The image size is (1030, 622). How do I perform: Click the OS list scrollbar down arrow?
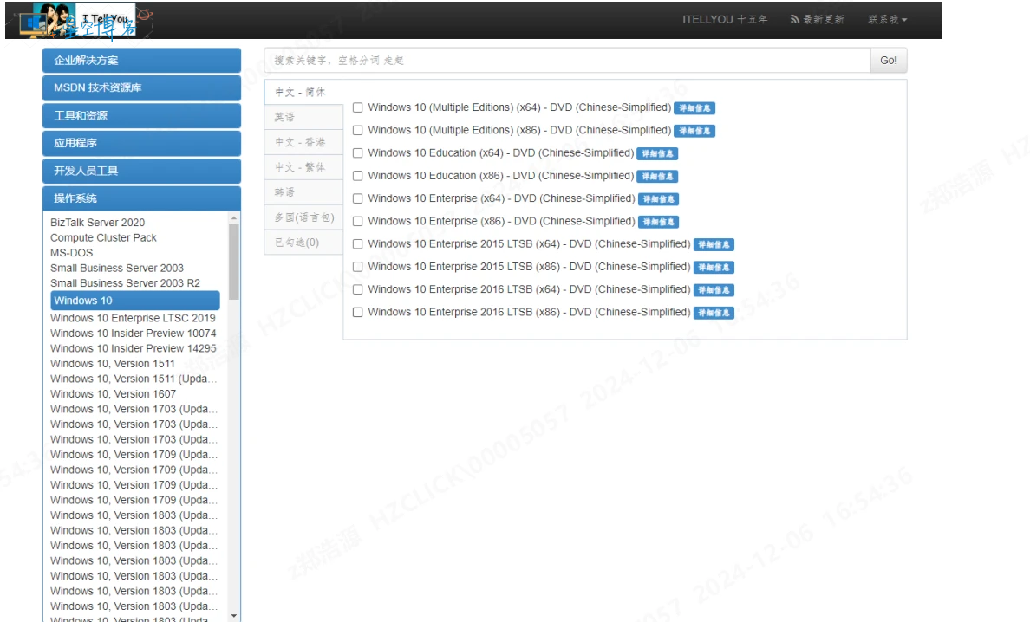(x=234, y=615)
